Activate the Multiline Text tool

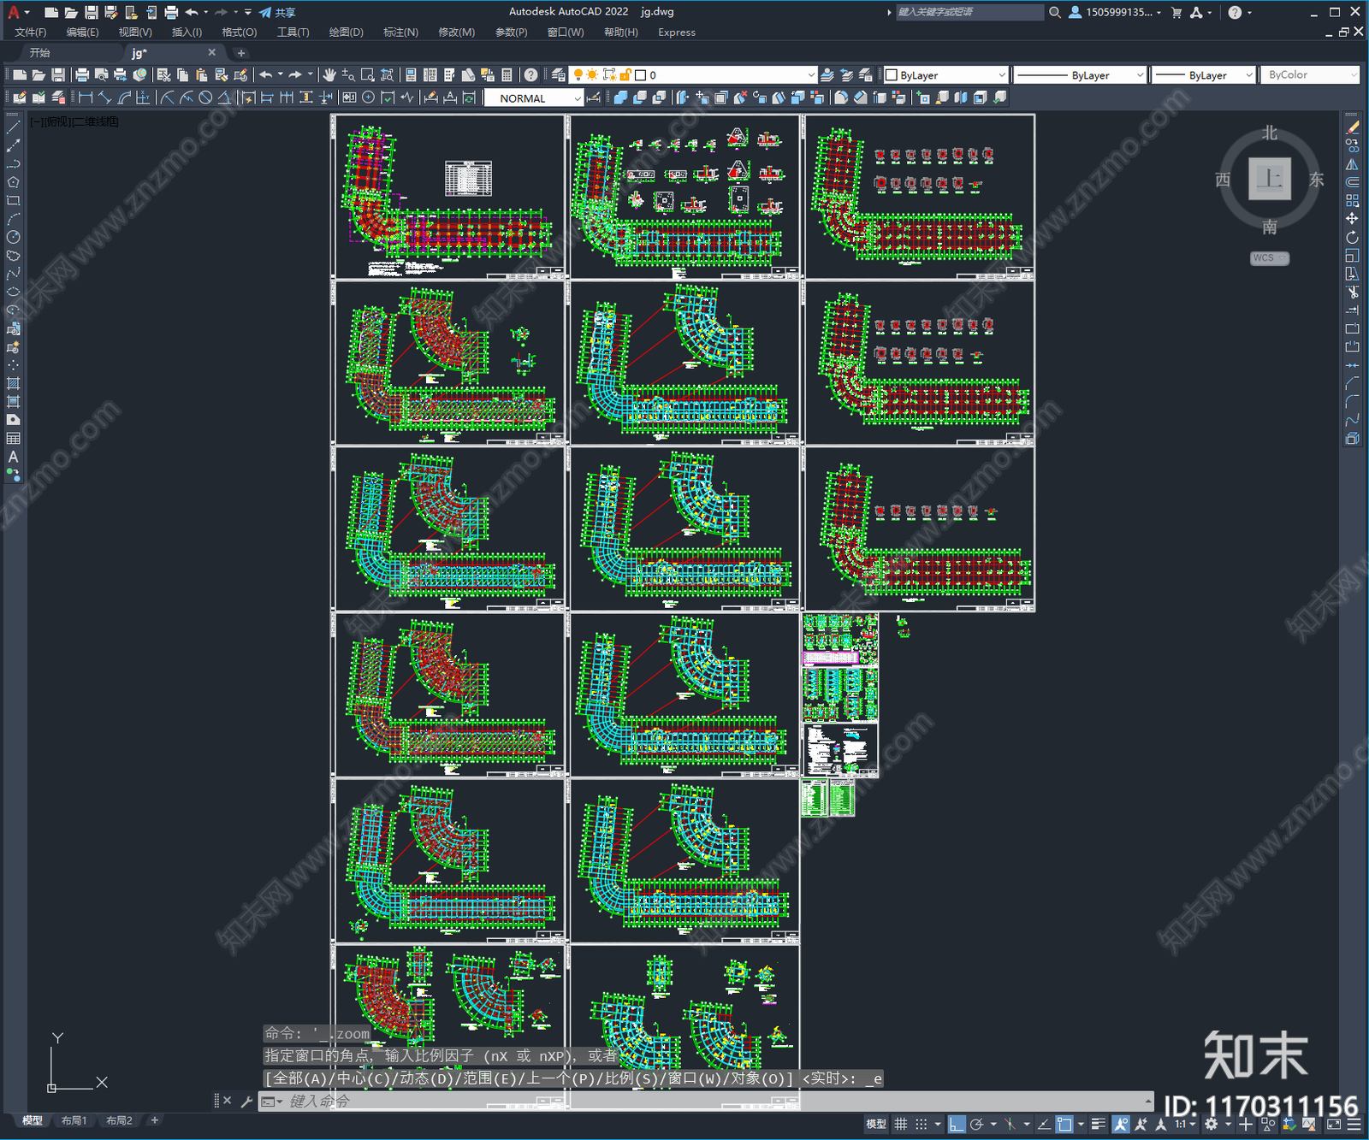(13, 457)
